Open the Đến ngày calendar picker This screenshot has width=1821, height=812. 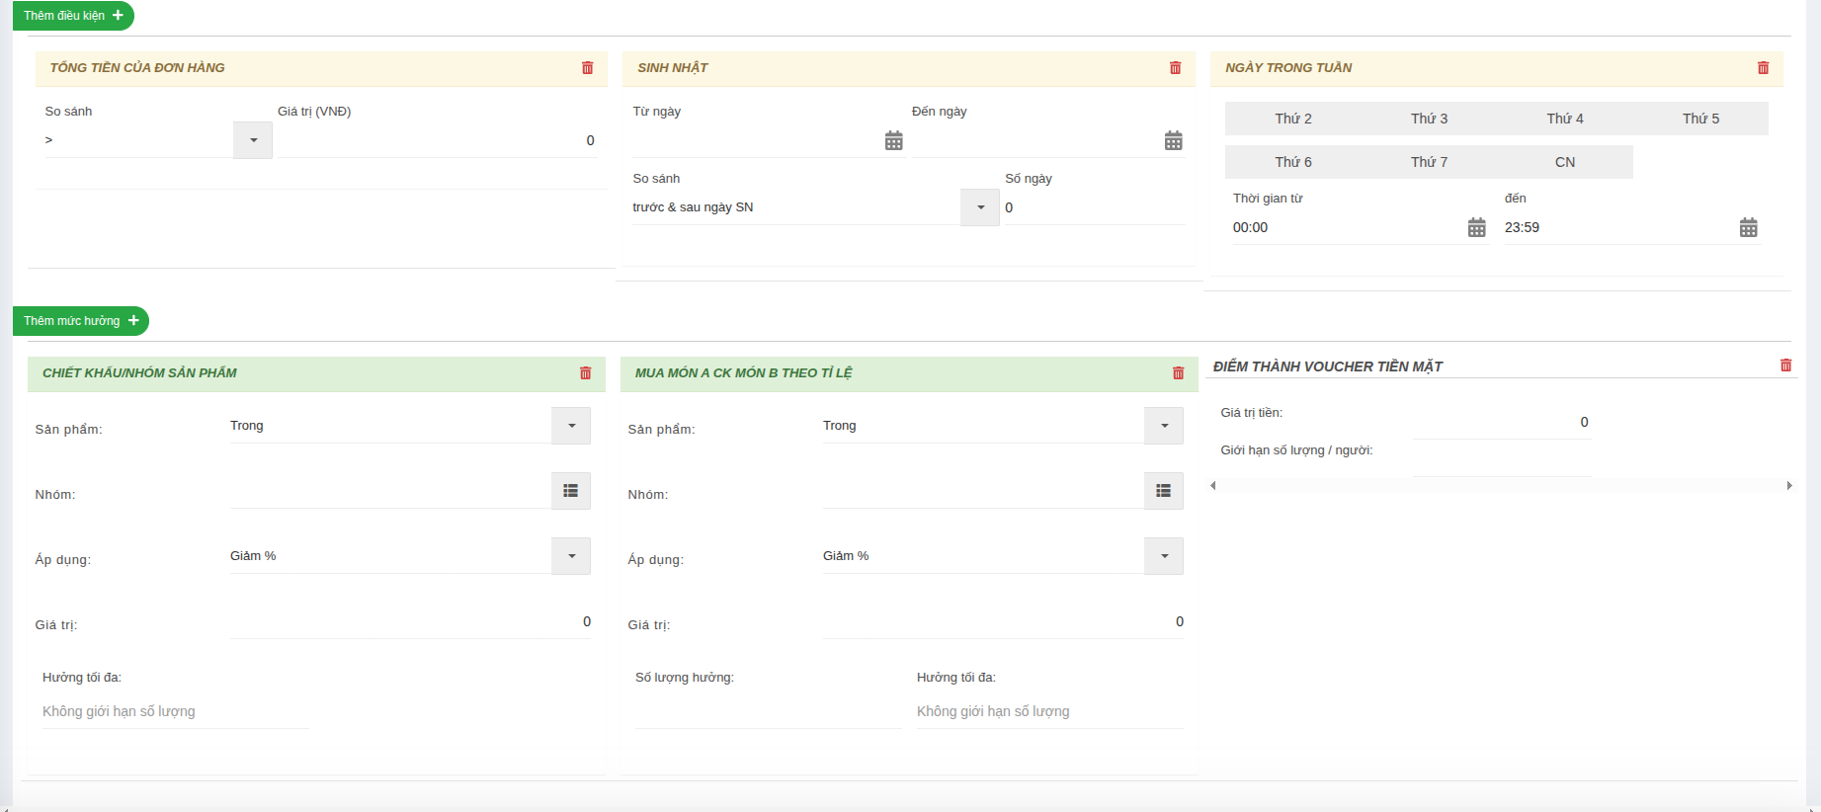pos(1173,141)
